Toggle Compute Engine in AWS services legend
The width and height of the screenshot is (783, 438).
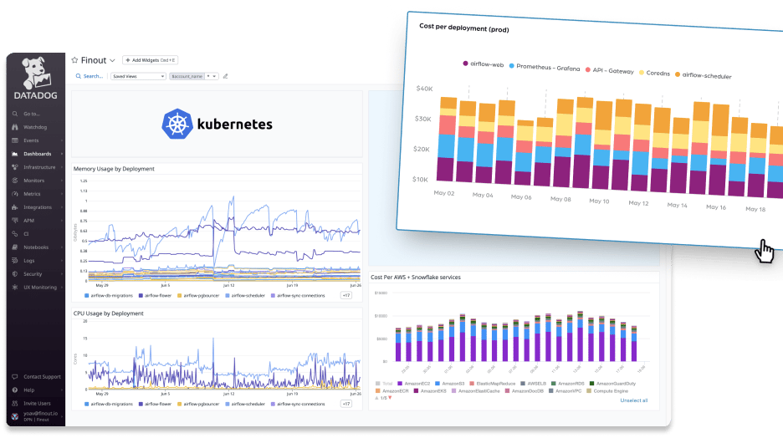pos(606,391)
